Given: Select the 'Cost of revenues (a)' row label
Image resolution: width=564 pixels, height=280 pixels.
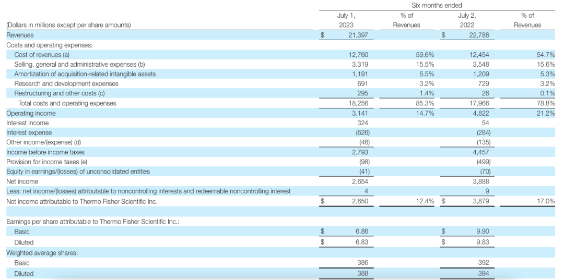Looking at the screenshot, I should pos(42,55).
